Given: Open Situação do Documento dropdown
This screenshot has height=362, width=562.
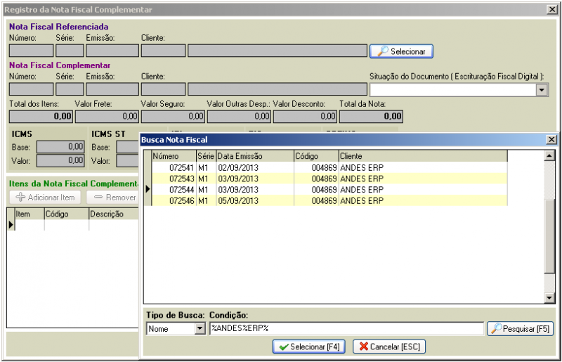Looking at the screenshot, I should point(542,90).
